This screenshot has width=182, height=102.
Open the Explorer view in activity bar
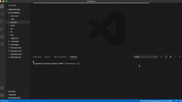[2, 6]
